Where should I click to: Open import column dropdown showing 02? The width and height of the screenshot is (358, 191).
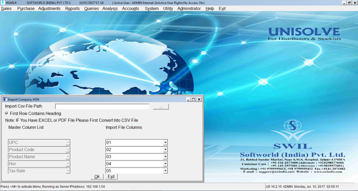point(165,149)
